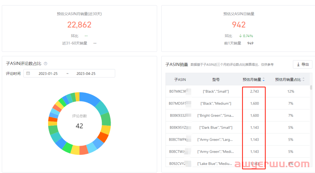The width and height of the screenshot is (315, 173).
Task: Set end date 2023-04-25 field
Action: [86, 73]
